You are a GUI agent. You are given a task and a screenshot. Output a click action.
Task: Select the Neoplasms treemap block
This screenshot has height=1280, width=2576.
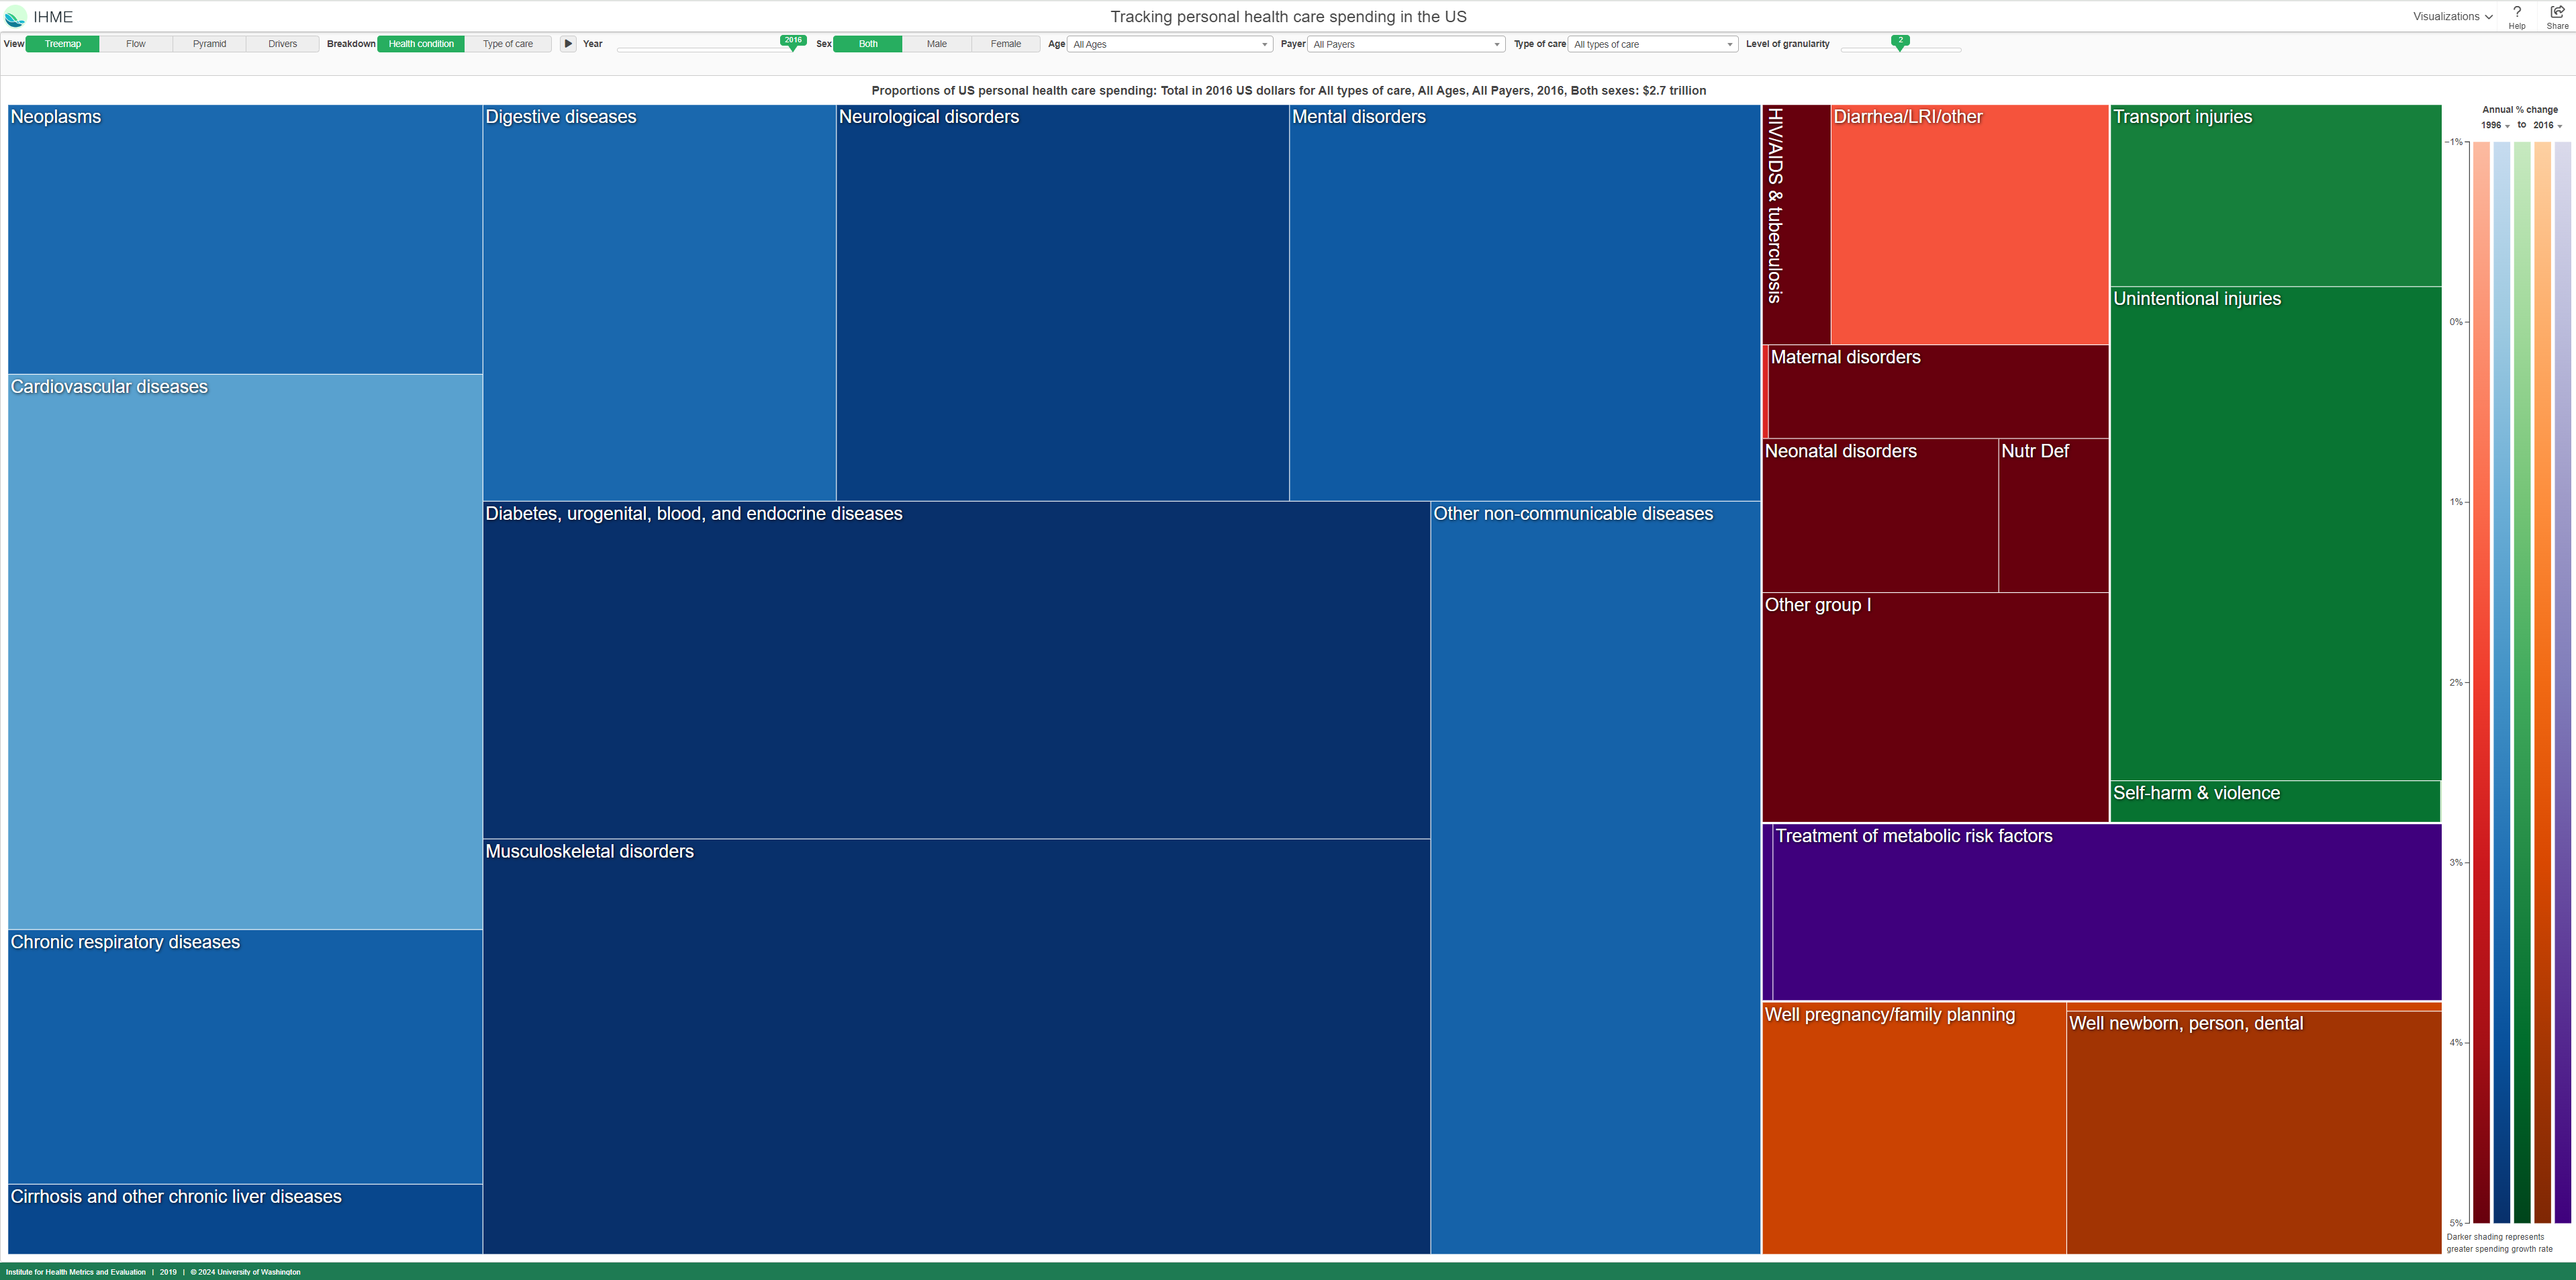tap(245, 240)
